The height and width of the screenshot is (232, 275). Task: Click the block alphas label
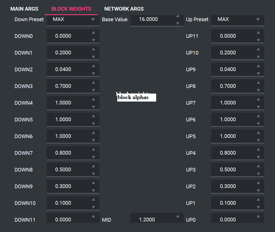tap(136, 97)
